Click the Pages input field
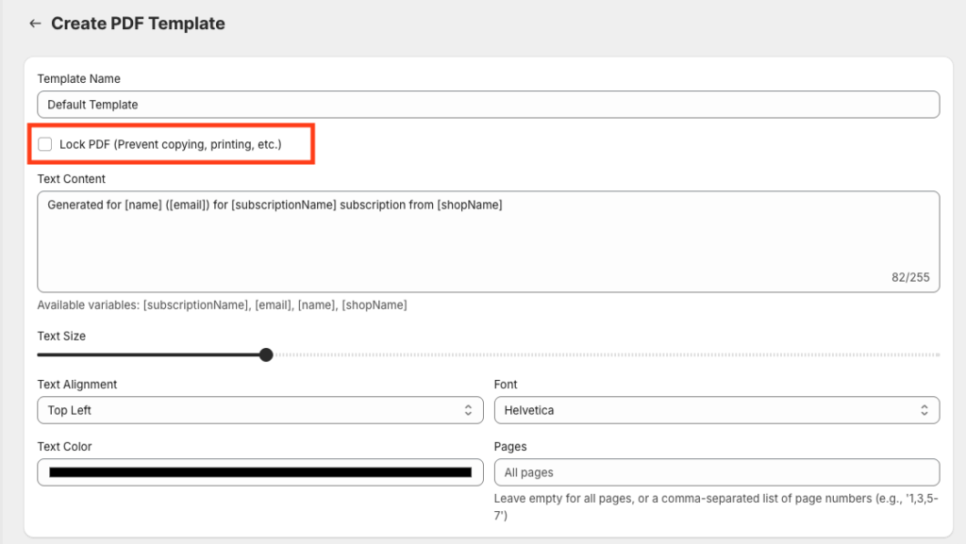This screenshot has height=544, width=966. [x=717, y=472]
